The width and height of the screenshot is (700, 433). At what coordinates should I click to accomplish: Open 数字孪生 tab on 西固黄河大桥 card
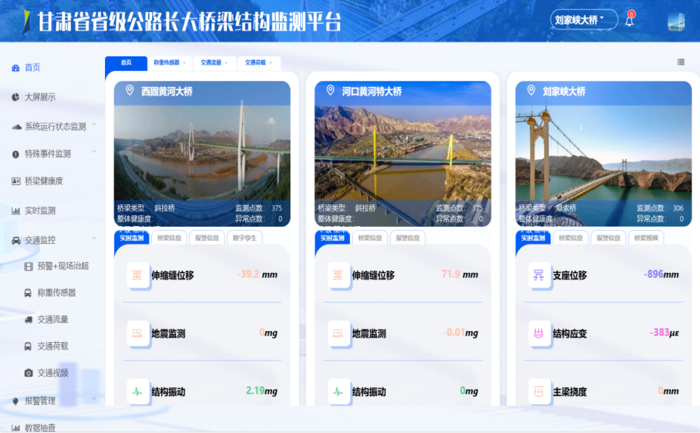coord(244,238)
